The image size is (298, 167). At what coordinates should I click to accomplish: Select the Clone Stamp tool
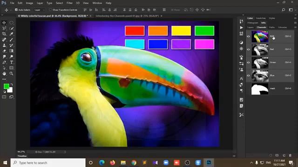4,45
